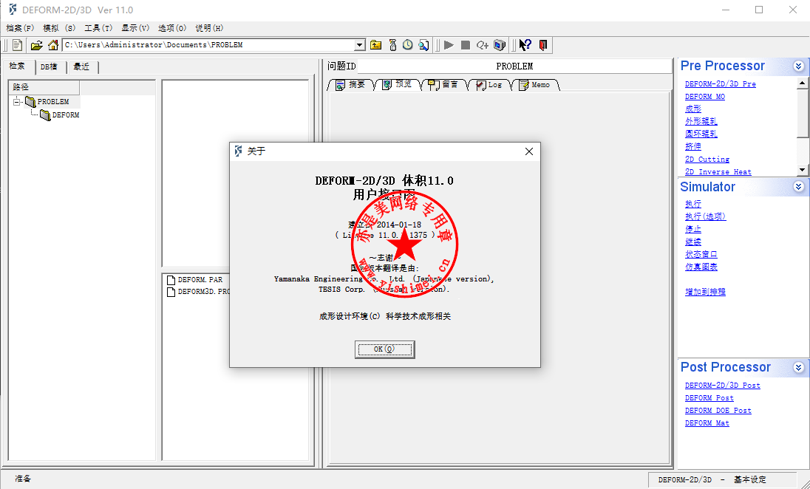This screenshot has height=489, width=810.
Task: Switch to the 检索 tab
Action: (x=18, y=66)
